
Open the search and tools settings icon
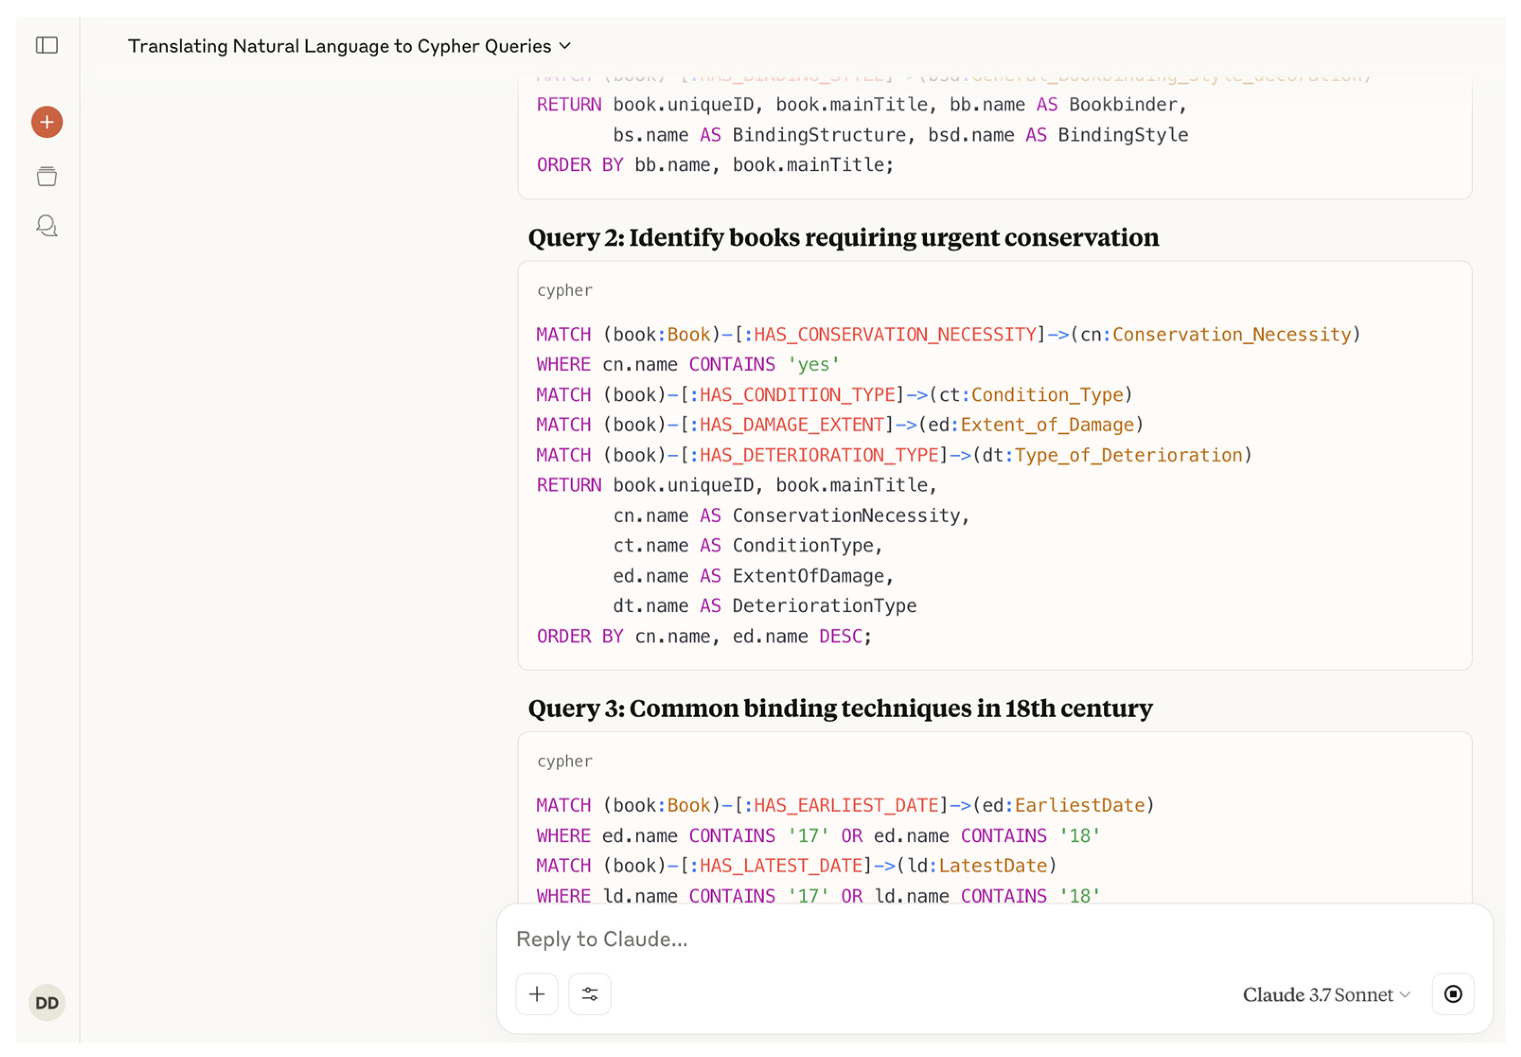pos(589,994)
